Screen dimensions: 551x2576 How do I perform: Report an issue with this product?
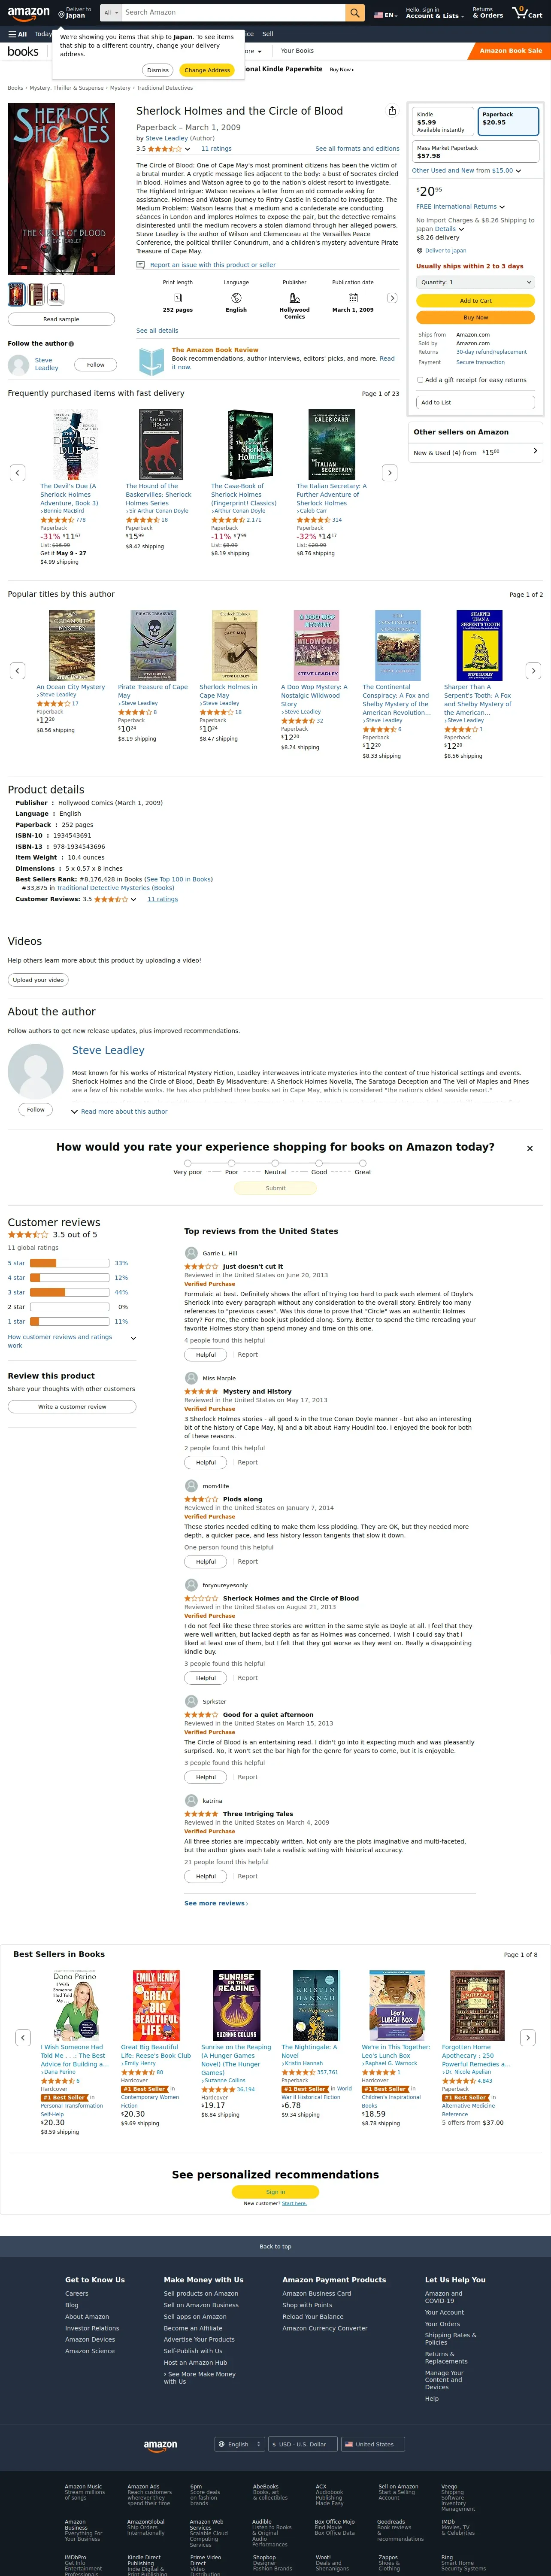tap(212, 265)
